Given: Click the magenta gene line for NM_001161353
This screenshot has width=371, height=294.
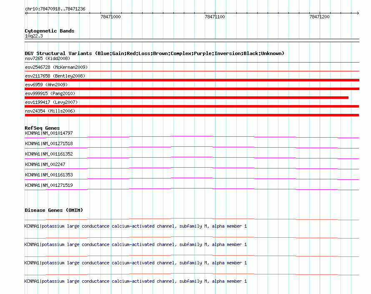Looking at the screenshot, I should 192,178.
